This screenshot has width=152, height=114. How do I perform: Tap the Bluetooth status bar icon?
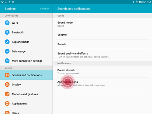tap(133, 2)
